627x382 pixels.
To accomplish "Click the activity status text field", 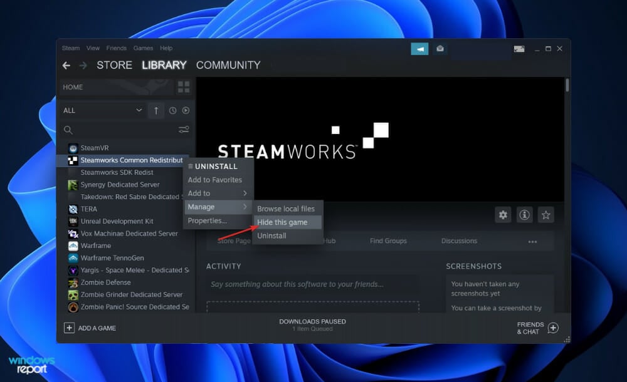I will point(313,284).
